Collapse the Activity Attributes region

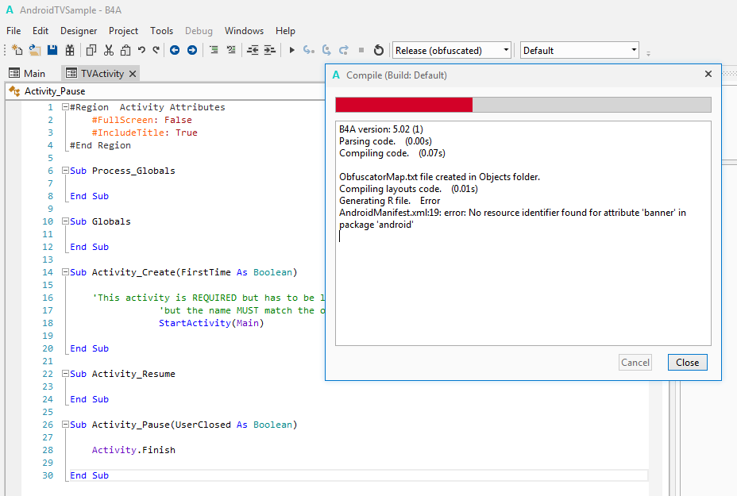click(65, 107)
